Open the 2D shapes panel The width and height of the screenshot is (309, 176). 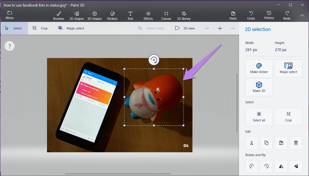pyautogui.click(x=77, y=15)
